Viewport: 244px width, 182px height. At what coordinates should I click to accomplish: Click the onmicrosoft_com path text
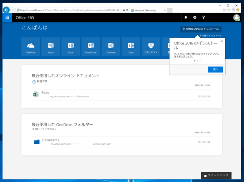tap(102, 144)
